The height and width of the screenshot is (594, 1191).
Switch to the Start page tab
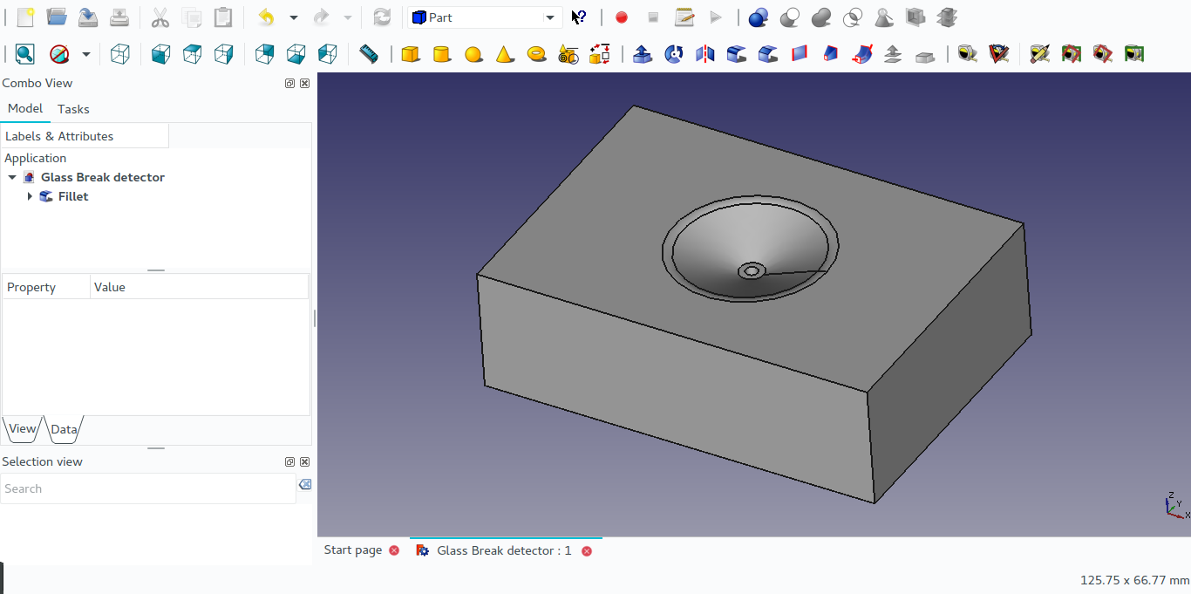point(353,550)
